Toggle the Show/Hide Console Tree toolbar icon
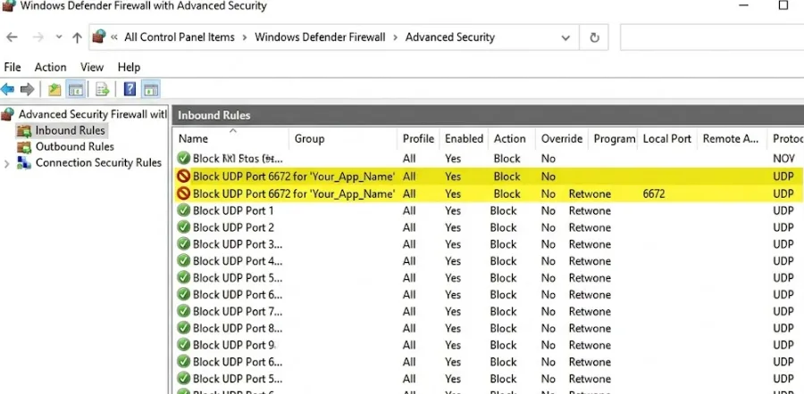 point(76,89)
